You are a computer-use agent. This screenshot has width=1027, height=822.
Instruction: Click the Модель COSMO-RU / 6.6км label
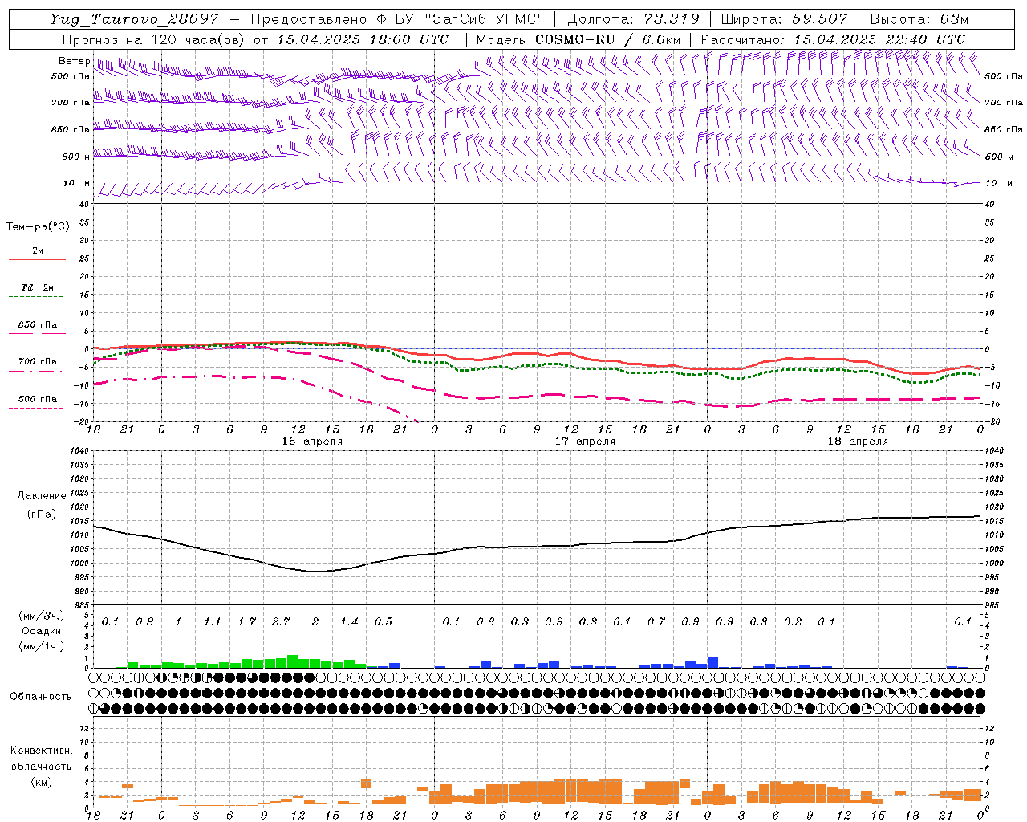tap(578, 39)
